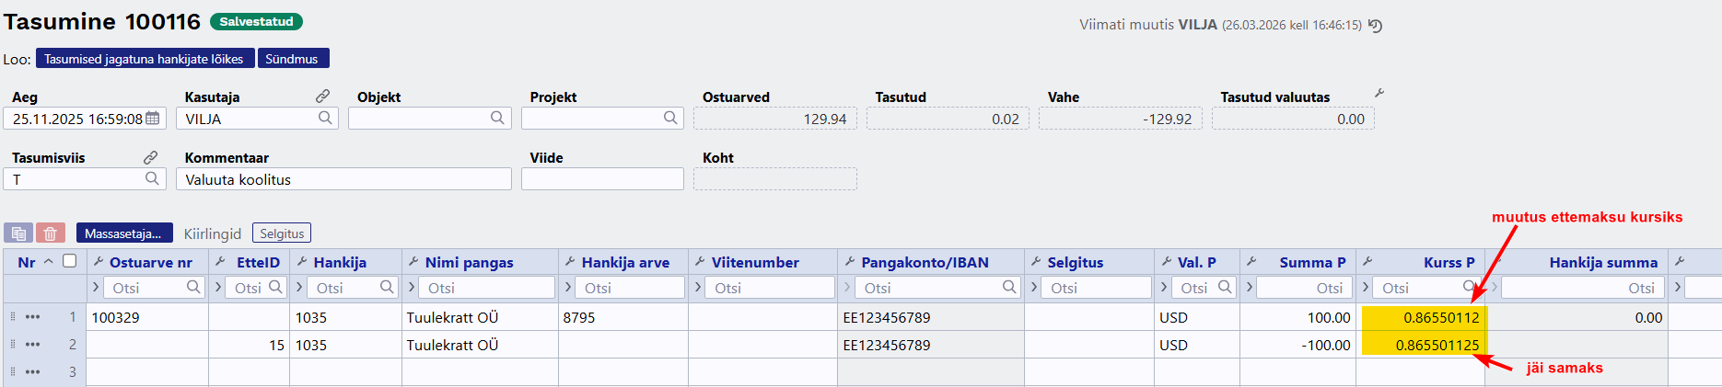
Task: Expand the Nimi pangas filter chevron
Action: (x=411, y=288)
